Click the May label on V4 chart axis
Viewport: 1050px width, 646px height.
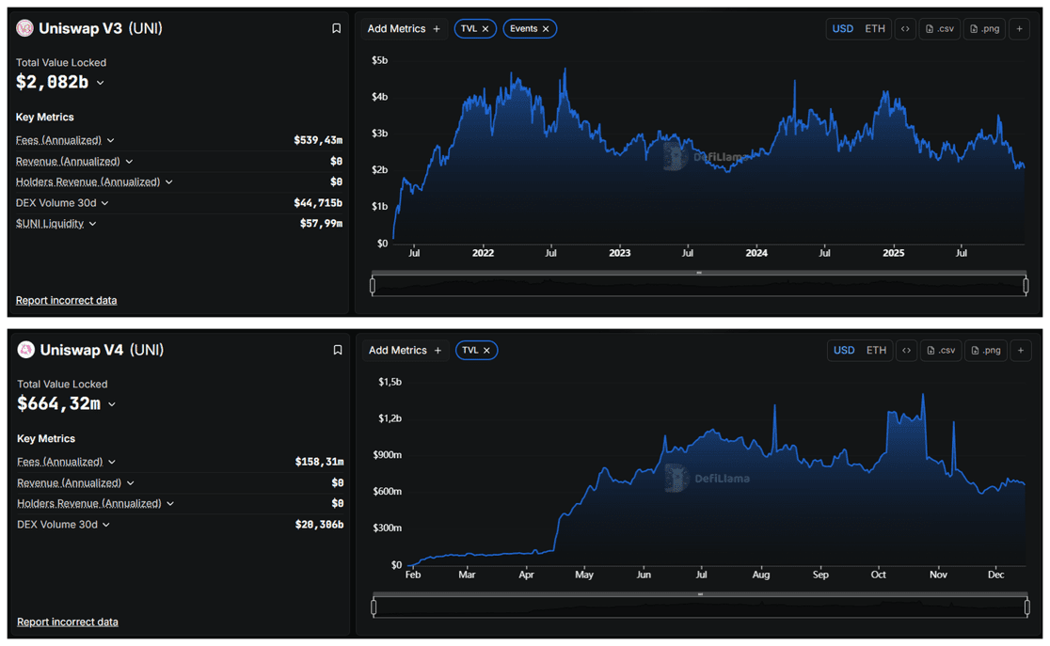tap(584, 575)
